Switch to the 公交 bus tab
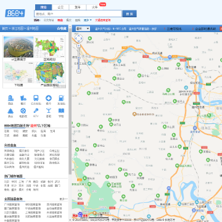The image size is (222, 222). click(60, 7)
